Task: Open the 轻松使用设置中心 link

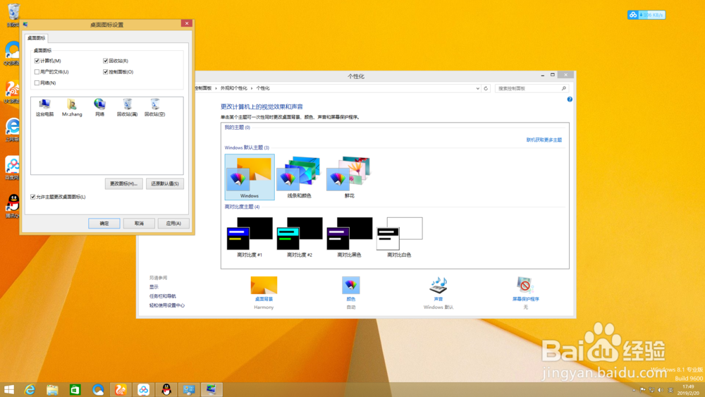Action: click(x=167, y=305)
